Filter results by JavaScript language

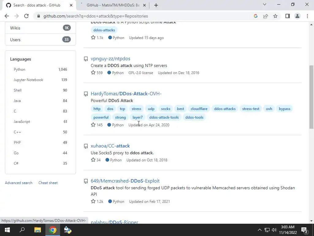click(40, 122)
